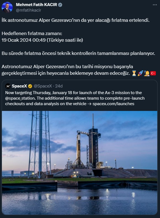Open the three-dot more options menu
This screenshot has width=160, height=218.
click(155, 5)
